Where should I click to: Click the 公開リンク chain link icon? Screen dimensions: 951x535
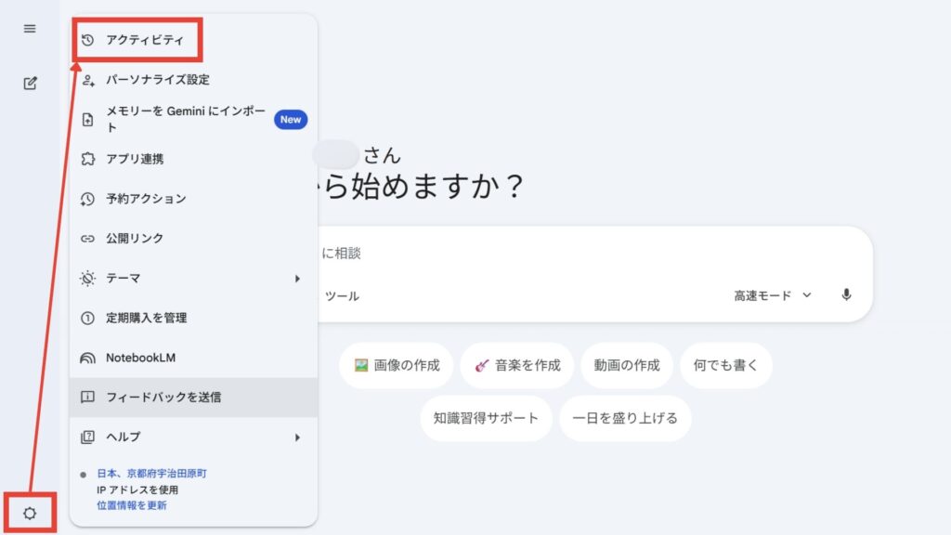(x=88, y=239)
